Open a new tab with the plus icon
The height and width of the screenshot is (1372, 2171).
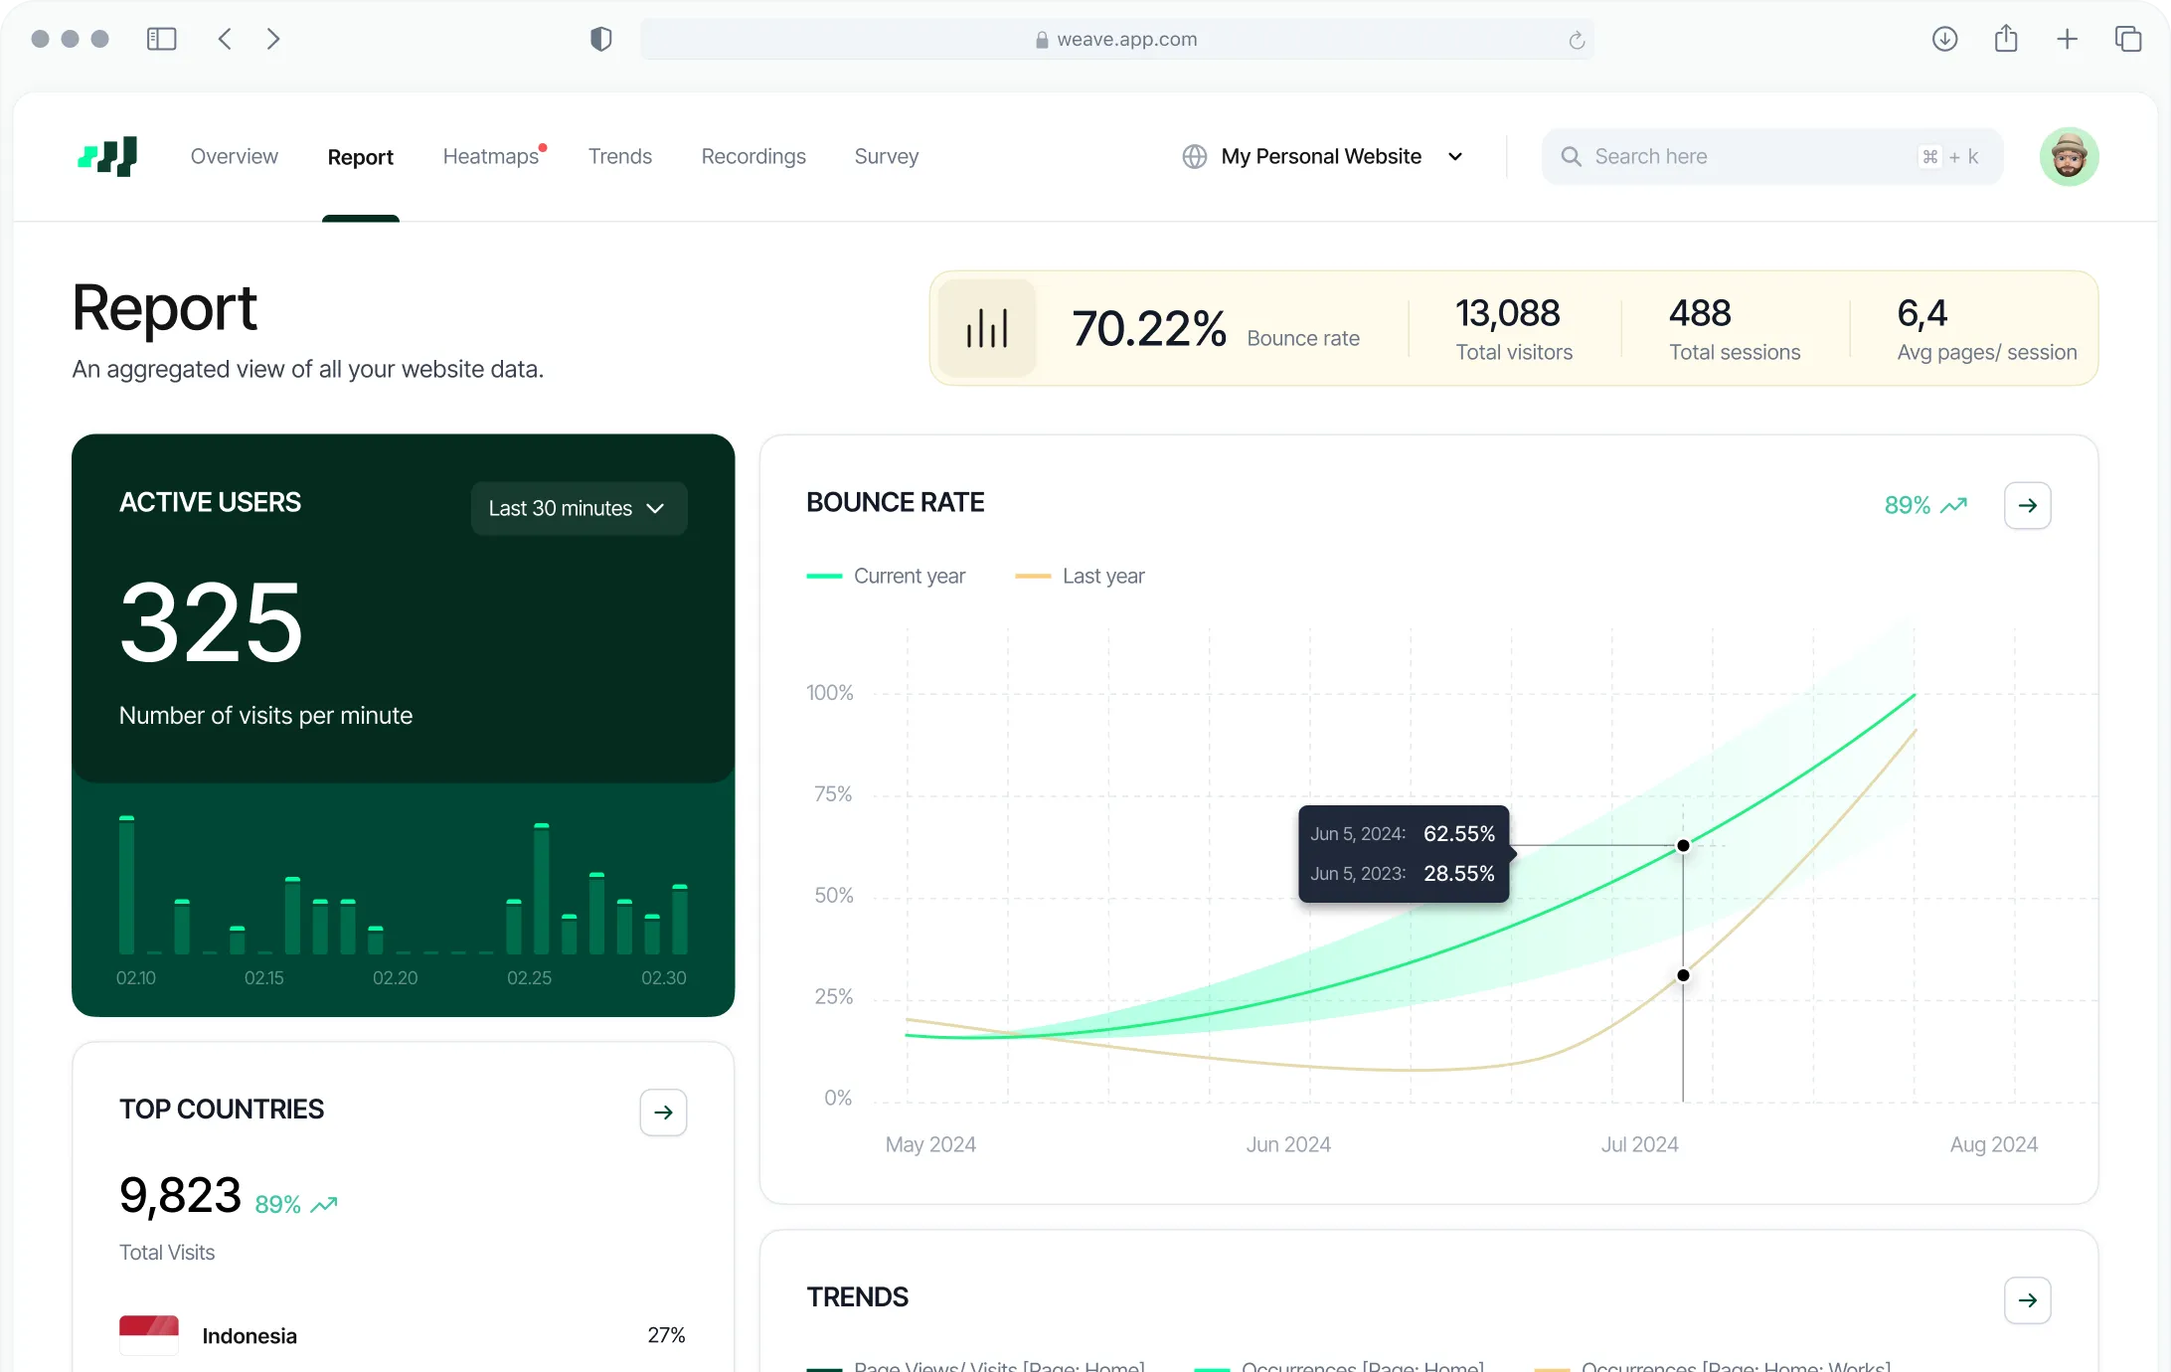tap(2067, 39)
